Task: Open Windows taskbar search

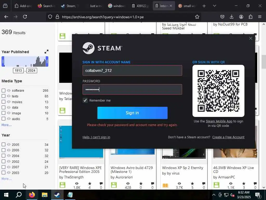Action: click(x=19, y=195)
